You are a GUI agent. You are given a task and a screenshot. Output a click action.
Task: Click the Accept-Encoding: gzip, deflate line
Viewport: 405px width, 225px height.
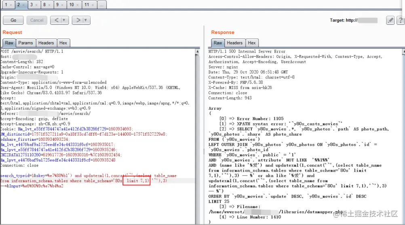[34, 119]
